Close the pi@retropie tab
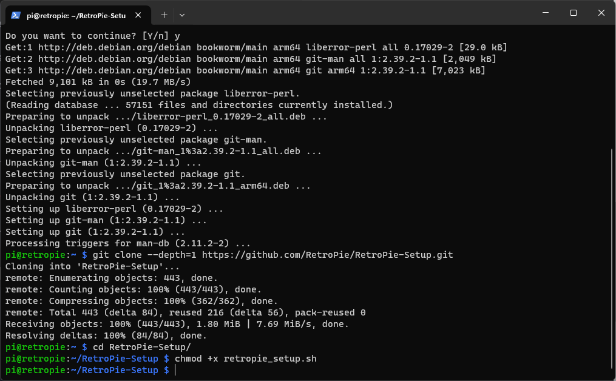The image size is (616, 381). [x=140, y=15]
